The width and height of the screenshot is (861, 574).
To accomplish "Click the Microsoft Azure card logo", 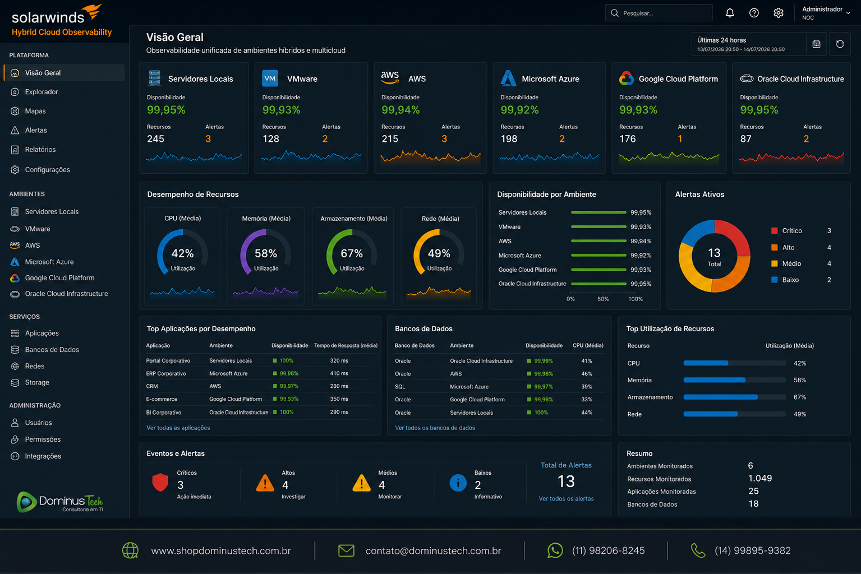I will tap(508, 78).
